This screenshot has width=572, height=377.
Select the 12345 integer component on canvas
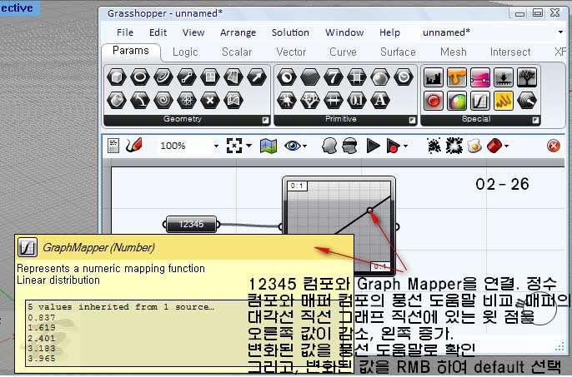click(x=191, y=224)
